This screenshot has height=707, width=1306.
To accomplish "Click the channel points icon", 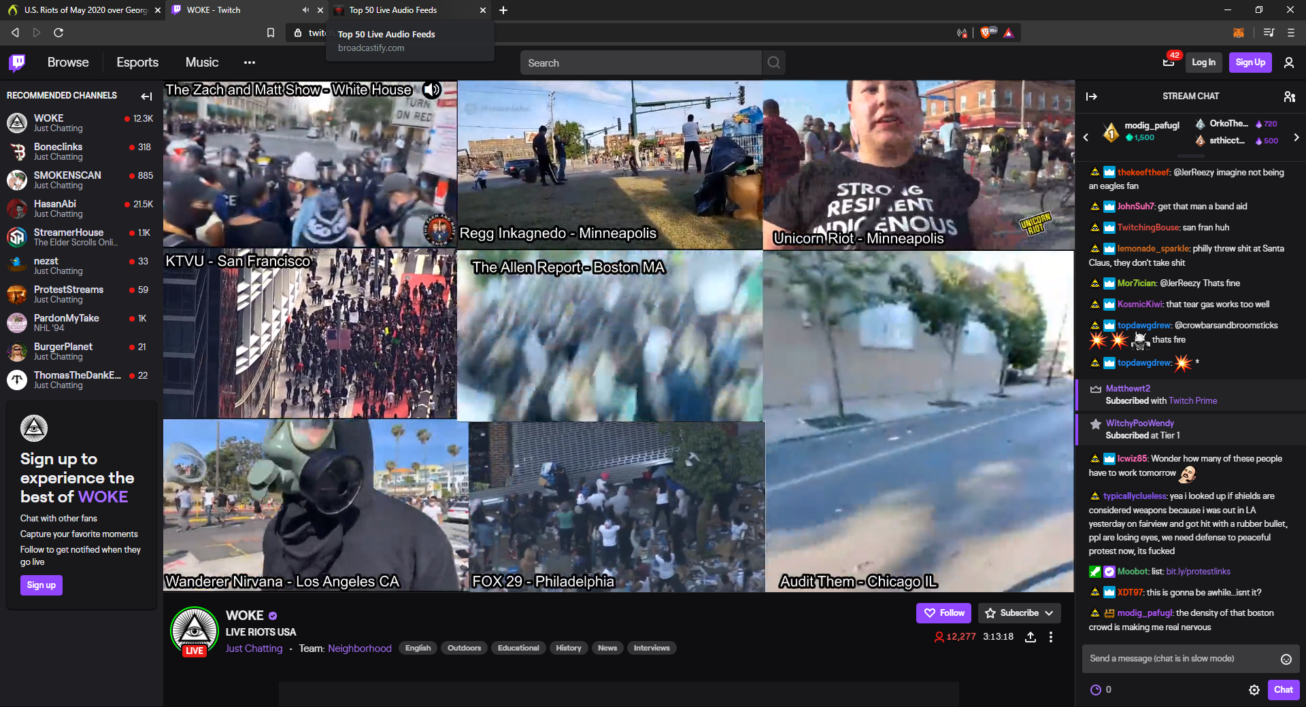I will point(1096,690).
